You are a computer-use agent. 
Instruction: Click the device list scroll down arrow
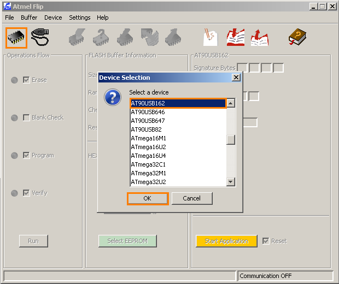pos(231,182)
